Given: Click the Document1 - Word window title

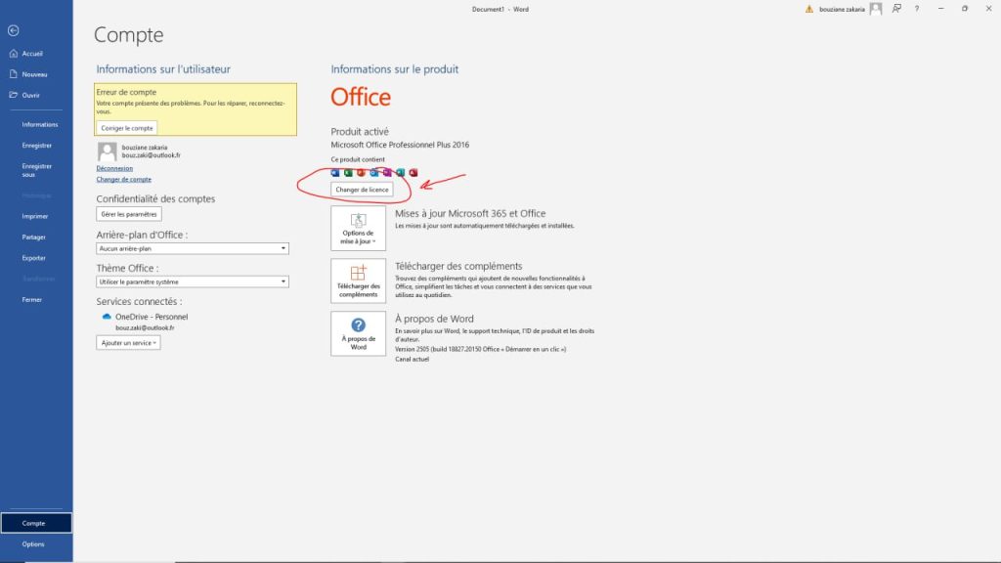Looking at the screenshot, I should pos(500,9).
